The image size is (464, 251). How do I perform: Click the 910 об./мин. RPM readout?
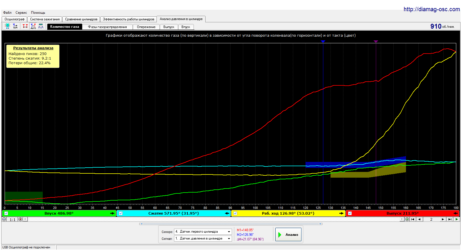pos(442,26)
